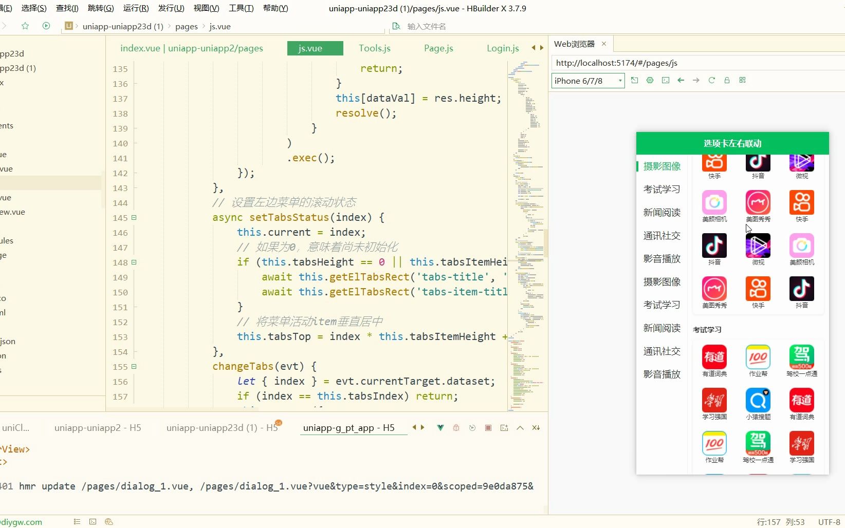Click the pages breadcrumb segment
The width and height of the screenshot is (845, 528).
pos(186,26)
